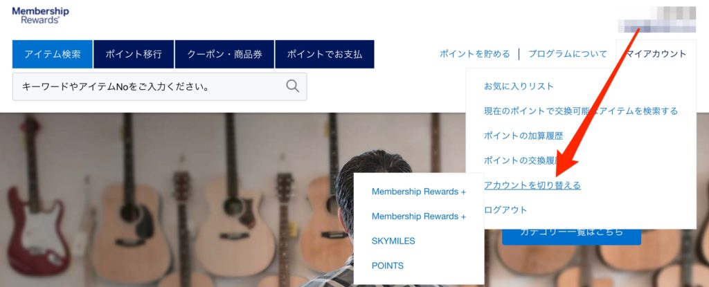This screenshot has width=709, height=287.
Task: Select the POINTS account option
Action: coord(388,266)
